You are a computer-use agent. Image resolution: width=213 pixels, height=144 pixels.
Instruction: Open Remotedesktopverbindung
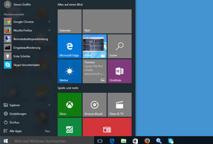[x=27, y=39]
